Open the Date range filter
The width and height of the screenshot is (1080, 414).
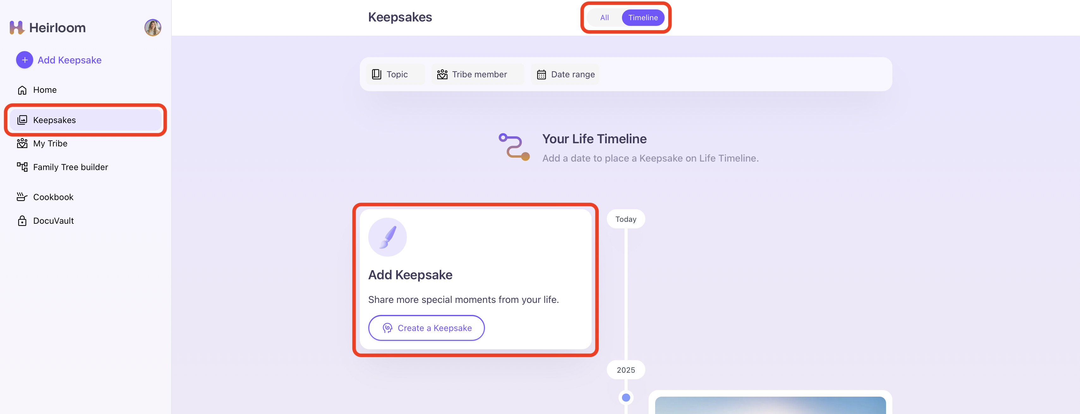coord(565,74)
